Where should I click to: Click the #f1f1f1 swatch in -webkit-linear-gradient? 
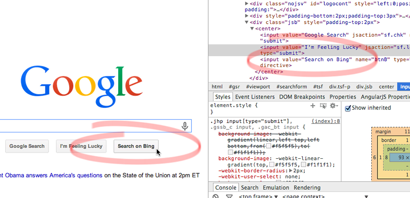[303, 165]
